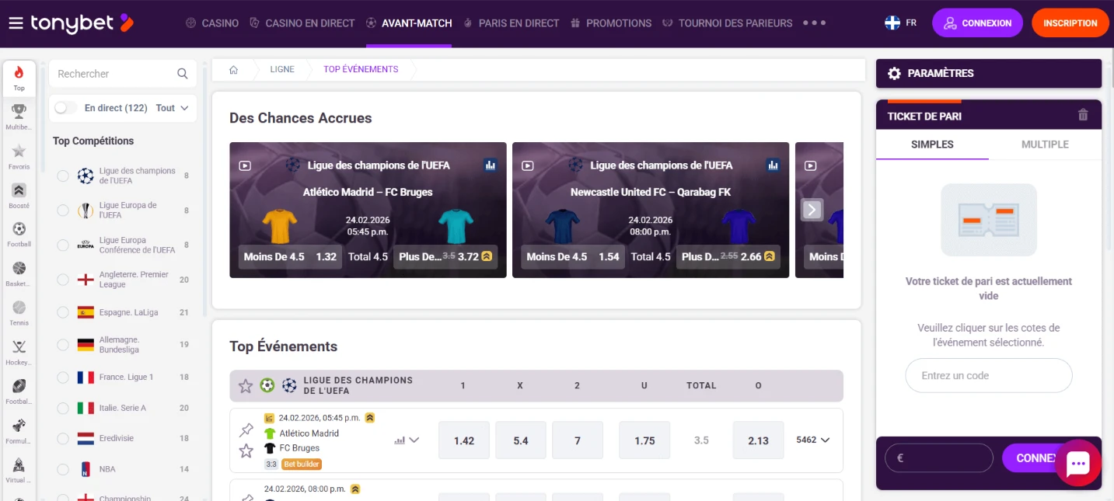
Task: Open the Promotions menu item
Action: 618,23
